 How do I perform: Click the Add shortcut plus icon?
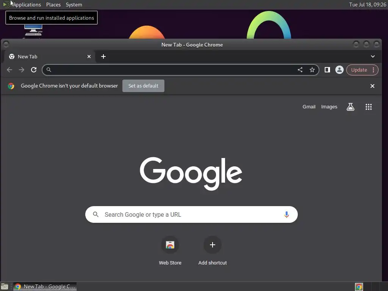[212, 245]
